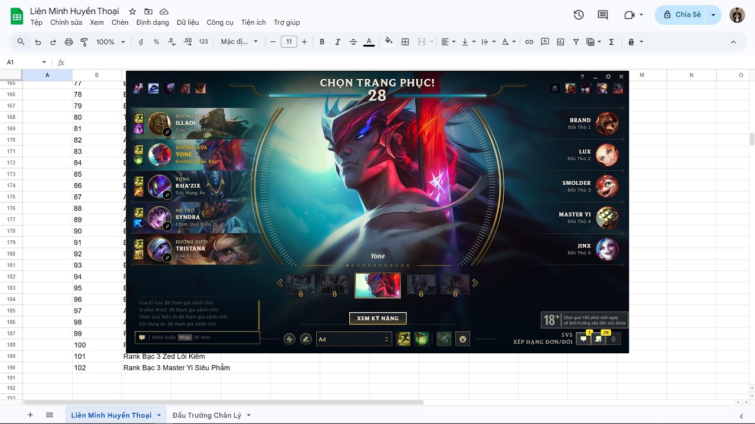Image resolution: width=755 pixels, height=424 pixels.
Task: Open the Chèn menu
Action: [x=120, y=22]
